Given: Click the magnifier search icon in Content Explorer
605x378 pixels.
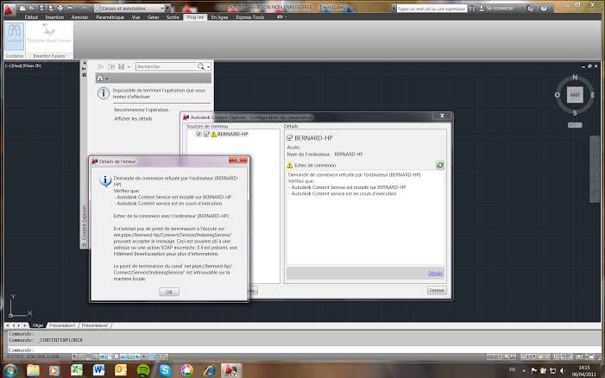Looking at the screenshot, I should (x=200, y=66).
